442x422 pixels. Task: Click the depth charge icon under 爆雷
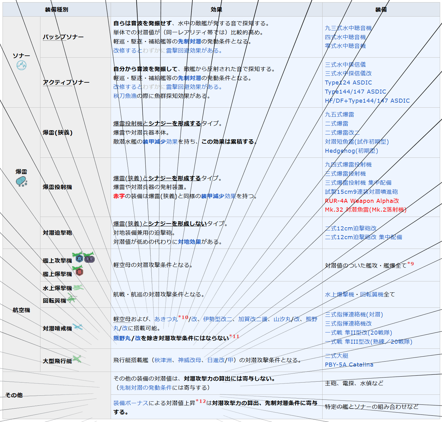pyautogui.click(x=21, y=181)
